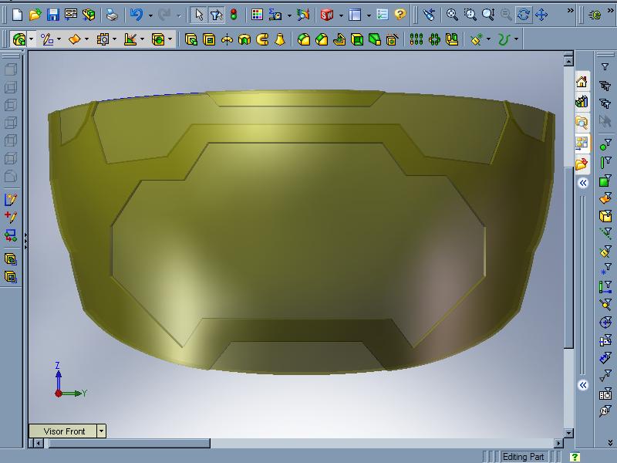617x463 pixels.
Task: Expand dropdown beside red SW cube
Action: 341,15
